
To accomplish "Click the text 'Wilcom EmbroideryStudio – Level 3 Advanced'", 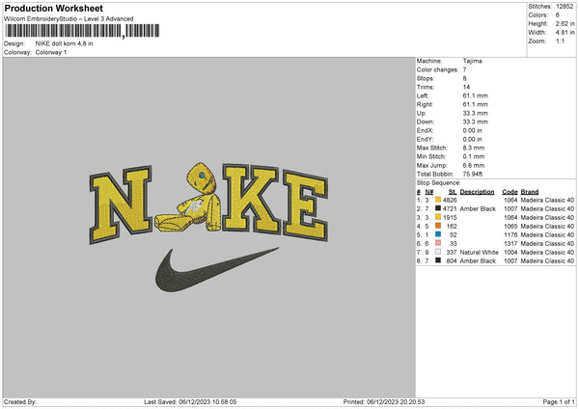I will (69, 19).
